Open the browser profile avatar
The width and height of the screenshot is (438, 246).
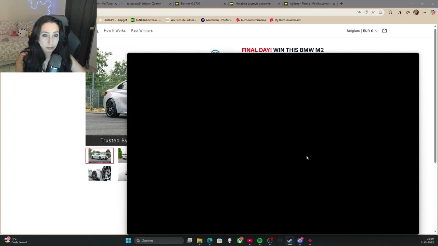pyautogui.click(x=416, y=12)
